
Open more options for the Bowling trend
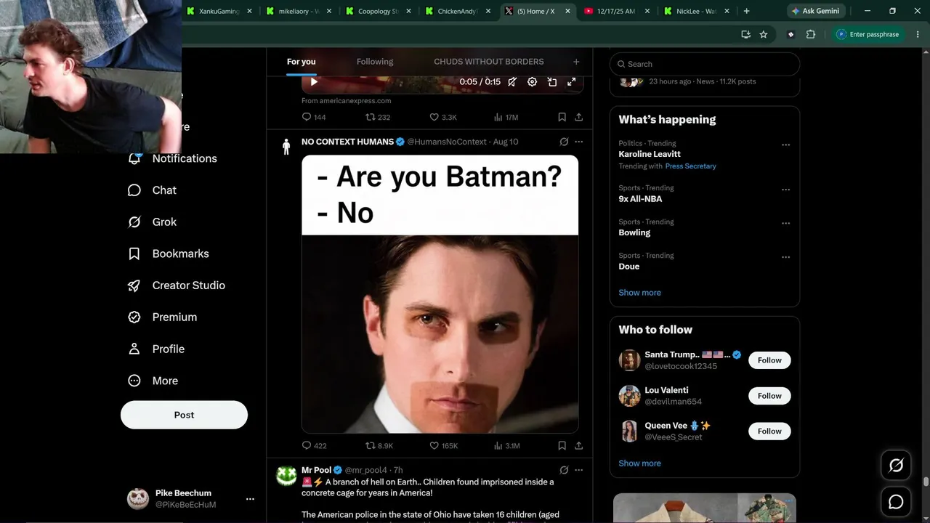785,224
